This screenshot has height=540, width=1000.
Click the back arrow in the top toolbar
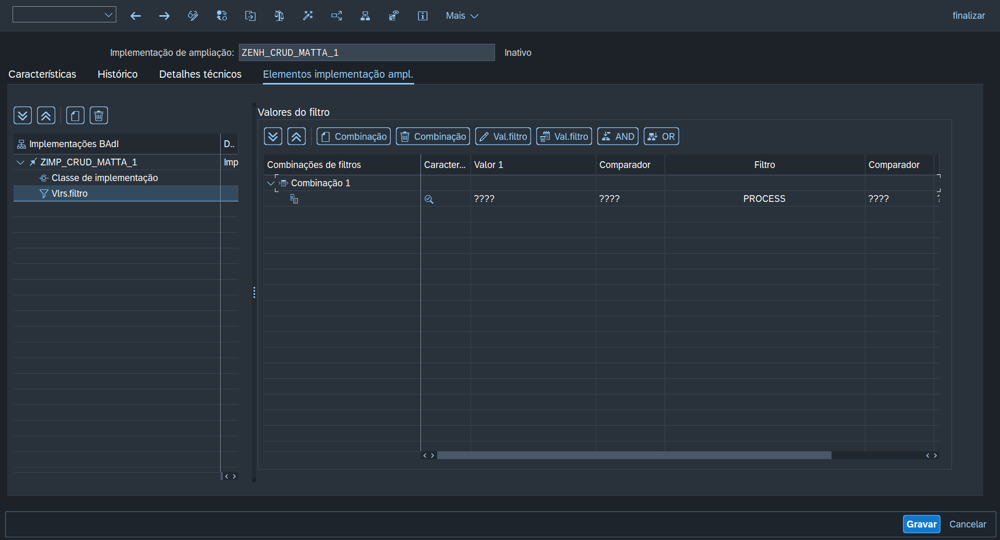136,16
